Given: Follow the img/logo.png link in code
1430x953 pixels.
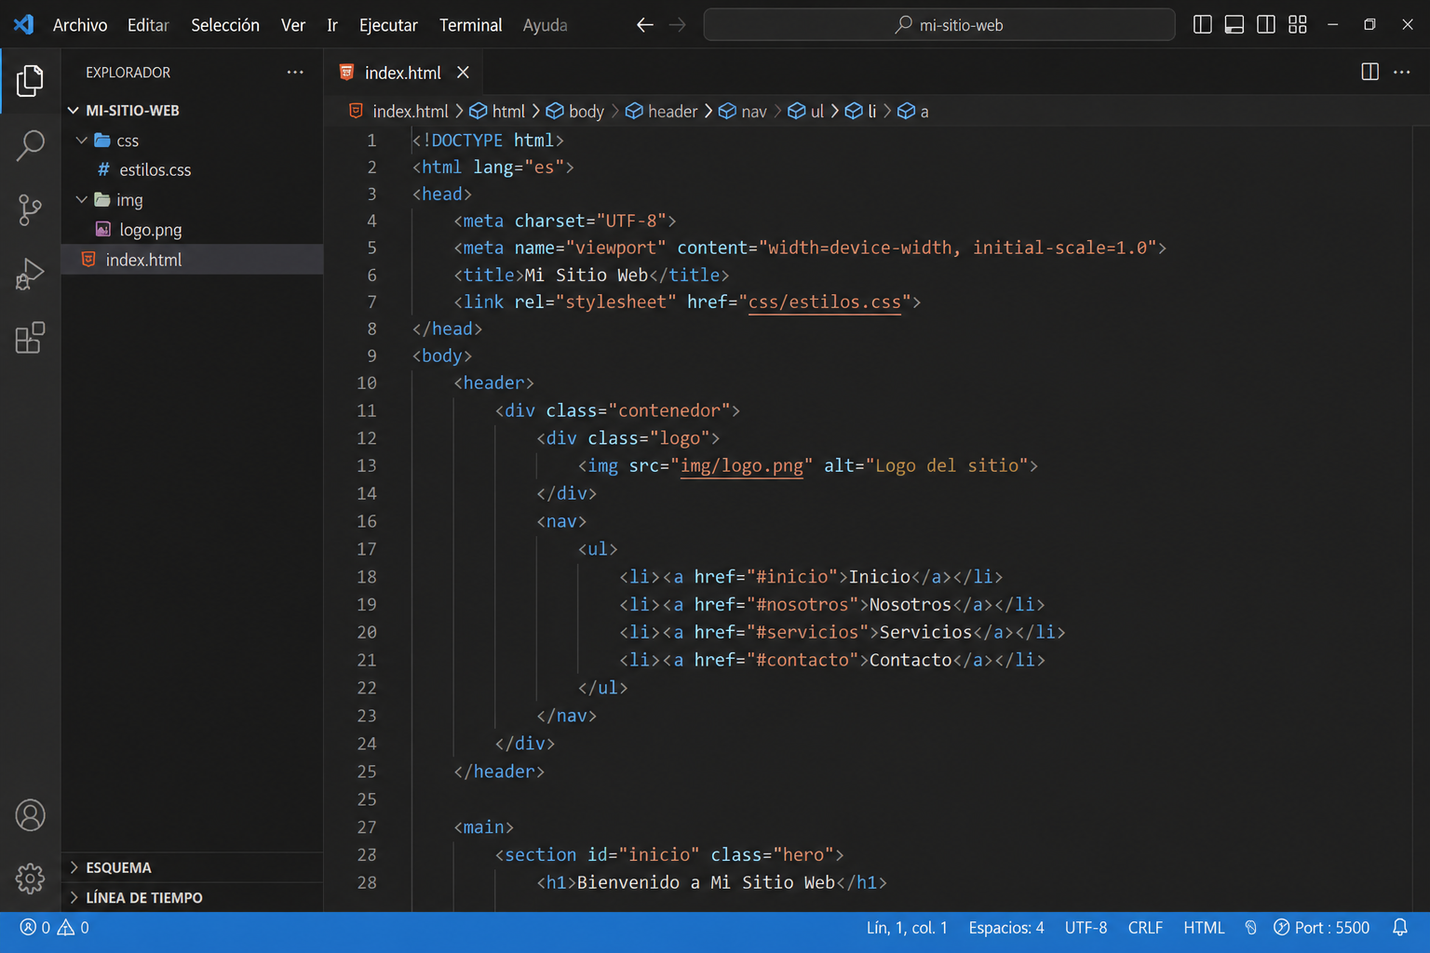Looking at the screenshot, I should click(x=742, y=466).
